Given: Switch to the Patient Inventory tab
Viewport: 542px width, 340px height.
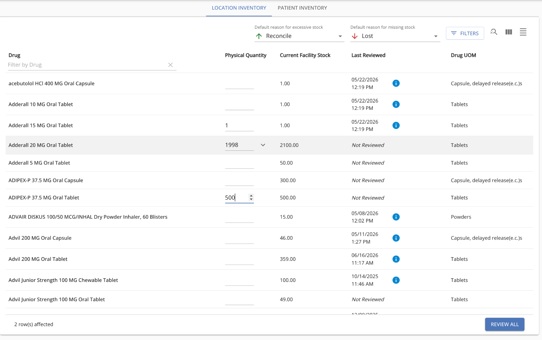Looking at the screenshot, I should coord(302,8).
